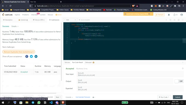Open Visual Studio Code from taskbar

coord(51,103)
